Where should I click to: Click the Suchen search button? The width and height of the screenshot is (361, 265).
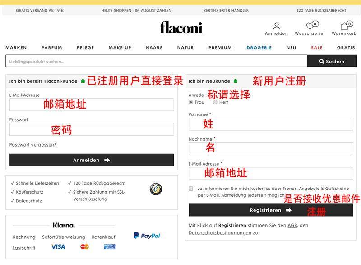[x=332, y=61]
